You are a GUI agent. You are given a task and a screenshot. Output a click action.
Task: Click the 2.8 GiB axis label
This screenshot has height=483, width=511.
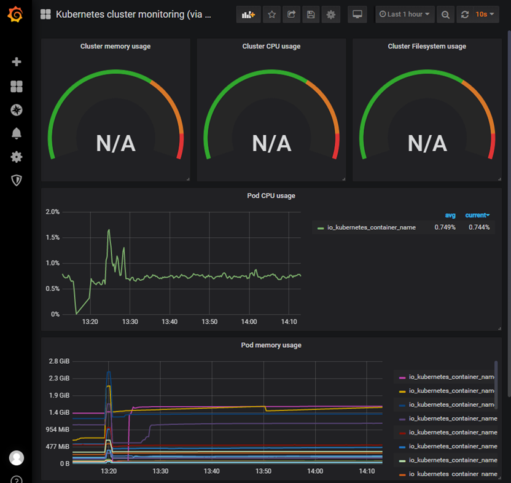[59, 361]
